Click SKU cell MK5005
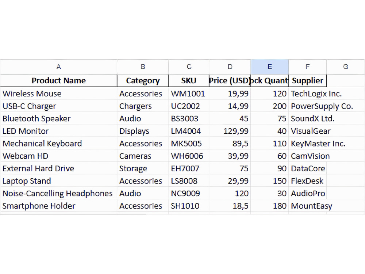 [x=189, y=144]
